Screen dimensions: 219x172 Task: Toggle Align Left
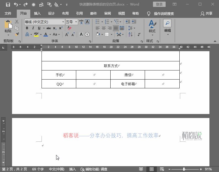[x=97, y=28]
